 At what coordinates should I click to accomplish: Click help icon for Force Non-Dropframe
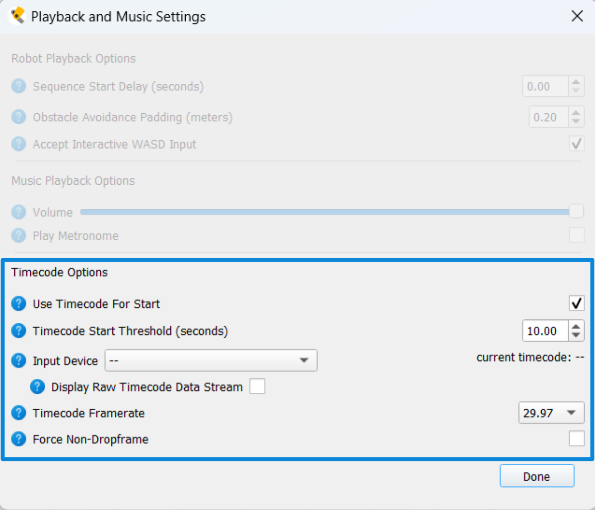18,439
